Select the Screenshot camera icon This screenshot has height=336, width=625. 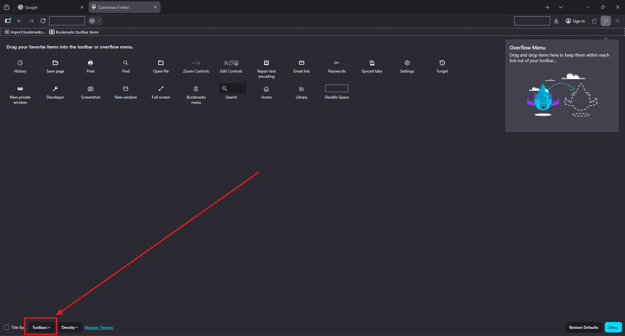coord(91,89)
